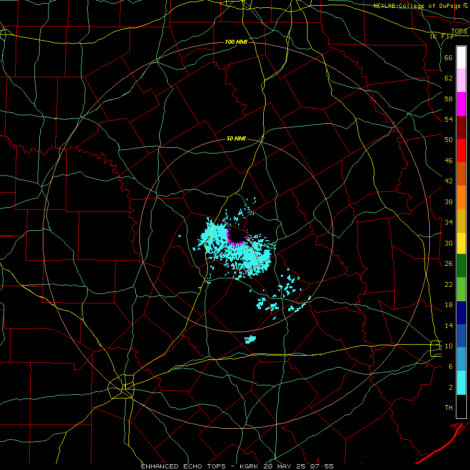This screenshot has height=470, width=470.
Task: Click the '14' scale value
Action: pyautogui.click(x=449, y=325)
